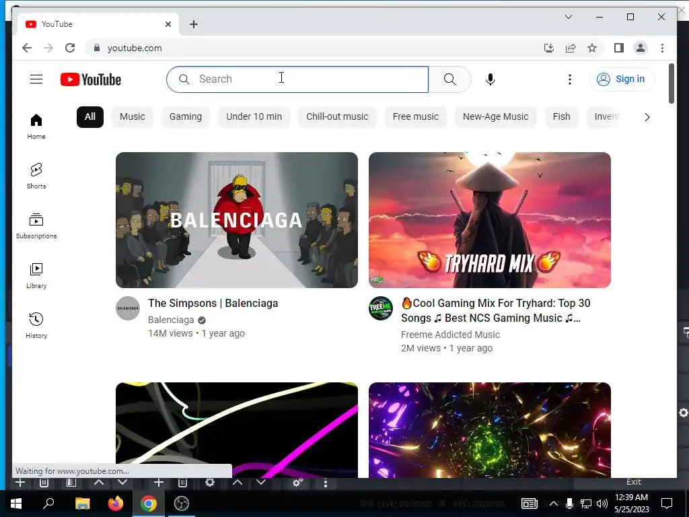689x517 pixels.
Task: Open Firefox from taskbar
Action: 116,504
